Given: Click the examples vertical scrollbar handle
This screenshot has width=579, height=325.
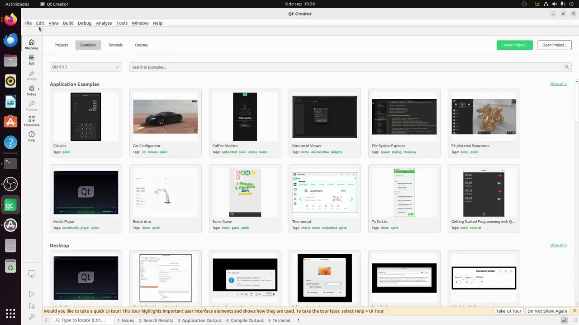Looking at the screenshot, I should click(577, 103).
